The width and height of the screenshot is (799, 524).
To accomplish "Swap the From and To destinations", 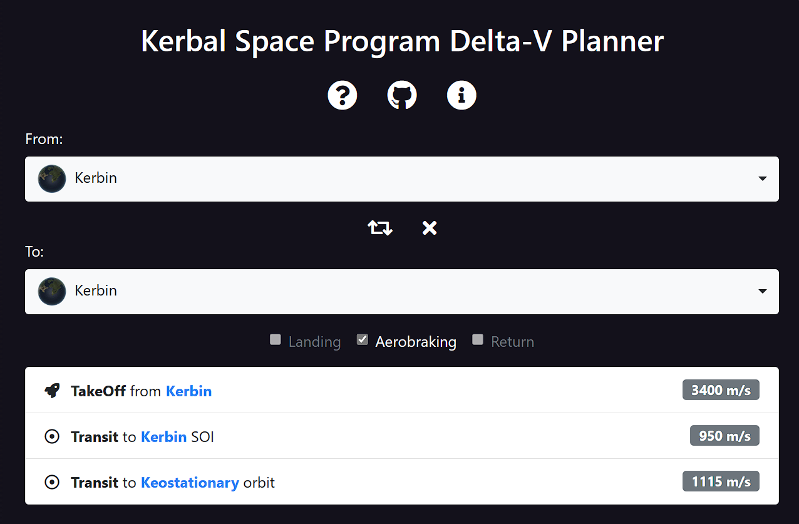I will click(x=379, y=228).
